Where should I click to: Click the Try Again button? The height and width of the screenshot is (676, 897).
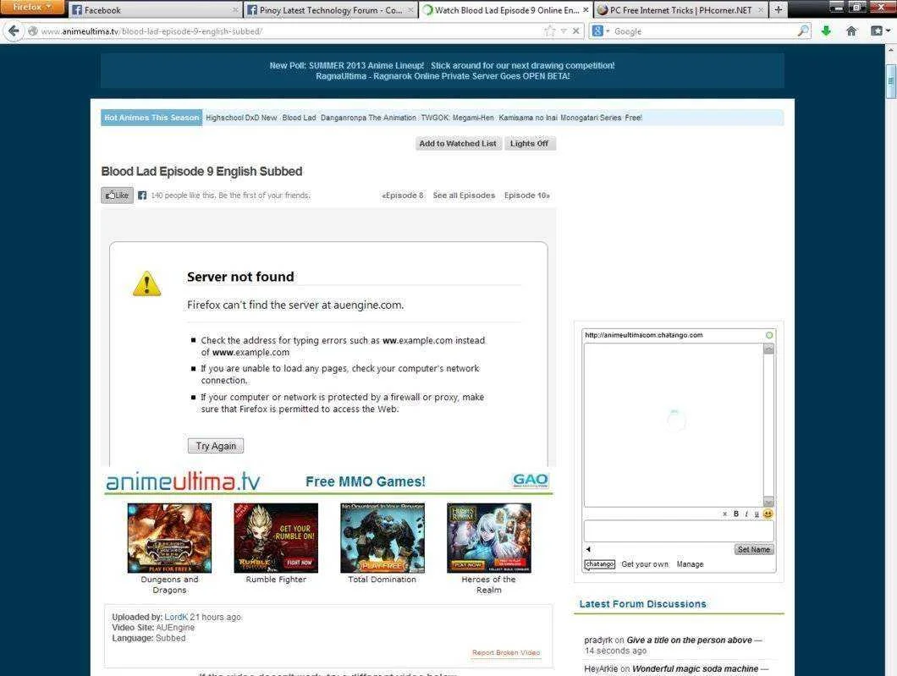point(216,446)
